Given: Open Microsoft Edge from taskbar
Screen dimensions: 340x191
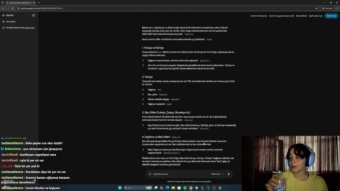Looking at the screenshot, I should click(167, 188).
